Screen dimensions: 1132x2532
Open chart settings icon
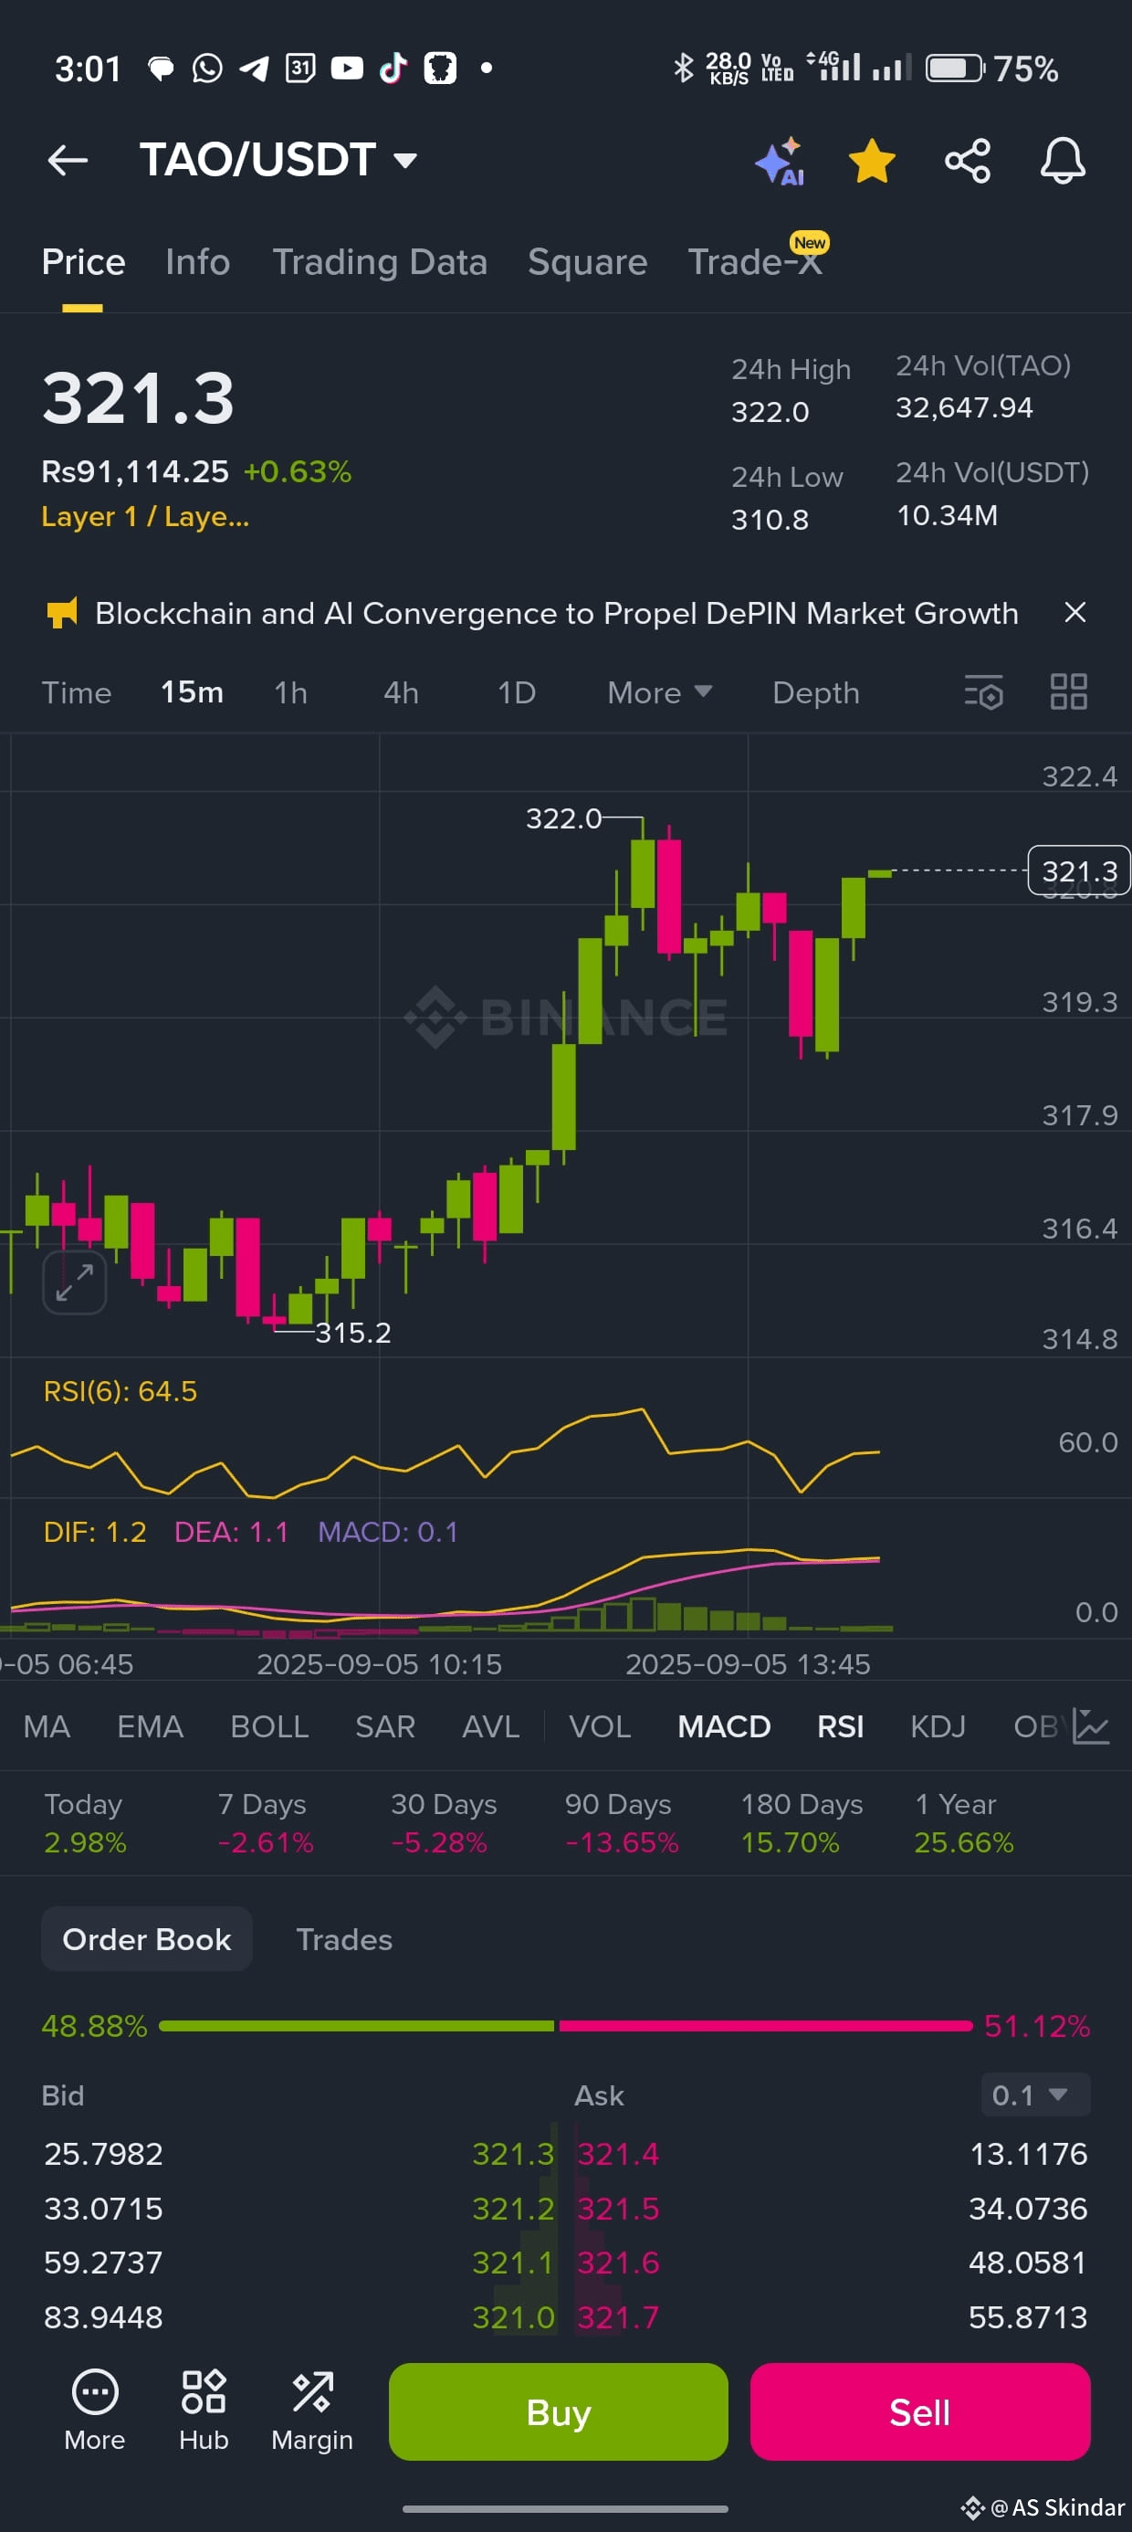click(983, 692)
